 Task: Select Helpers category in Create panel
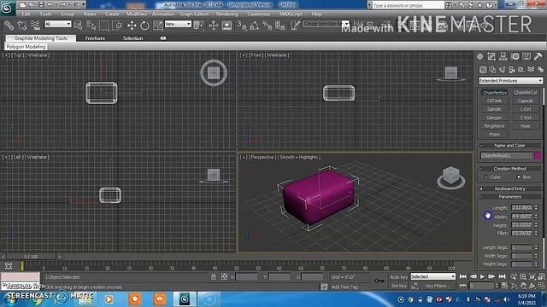tap(521, 70)
